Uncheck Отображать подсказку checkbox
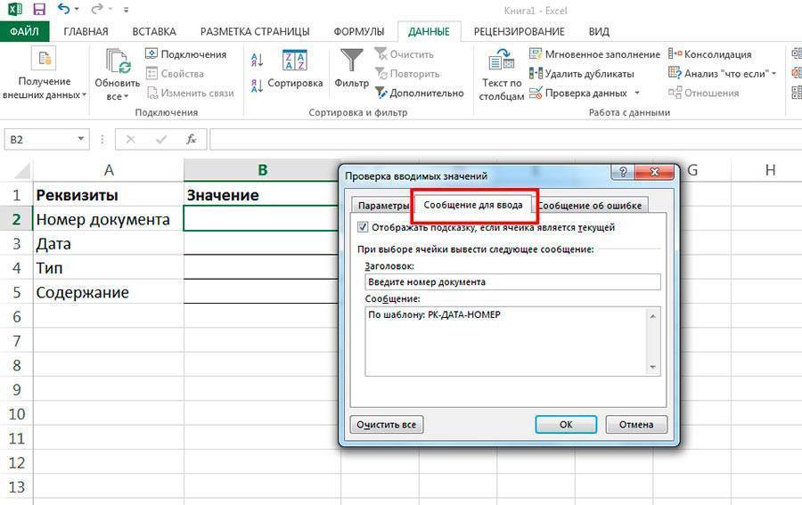The width and height of the screenshot is (802, 505). tap(362, 227)
